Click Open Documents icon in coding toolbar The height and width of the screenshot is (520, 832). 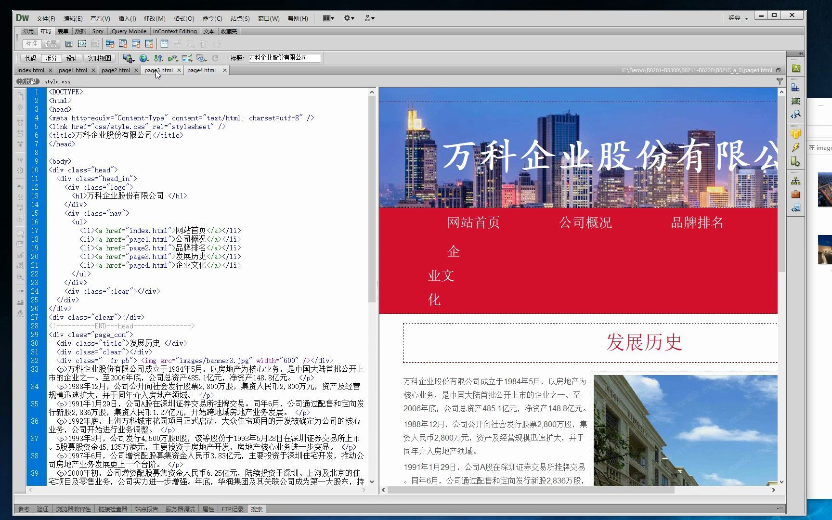tap(20, 96)
